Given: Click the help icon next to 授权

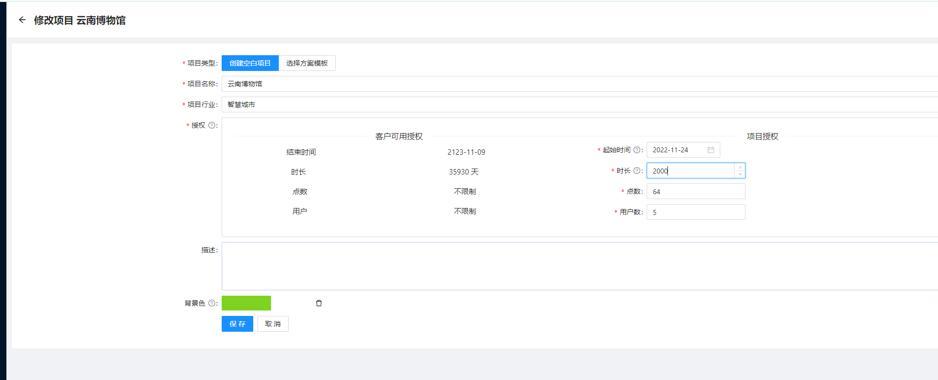Looking at the screenshot, I should [x=212, y=125].
